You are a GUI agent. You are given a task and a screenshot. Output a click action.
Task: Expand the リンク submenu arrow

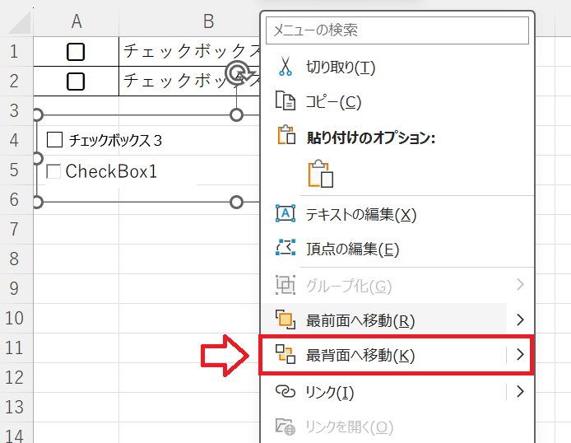point(519,392)
